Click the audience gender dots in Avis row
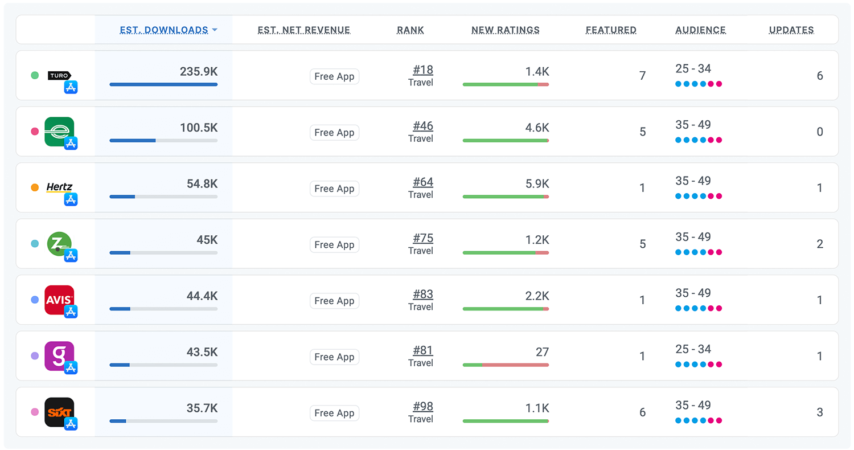 [x=699, y=308]
